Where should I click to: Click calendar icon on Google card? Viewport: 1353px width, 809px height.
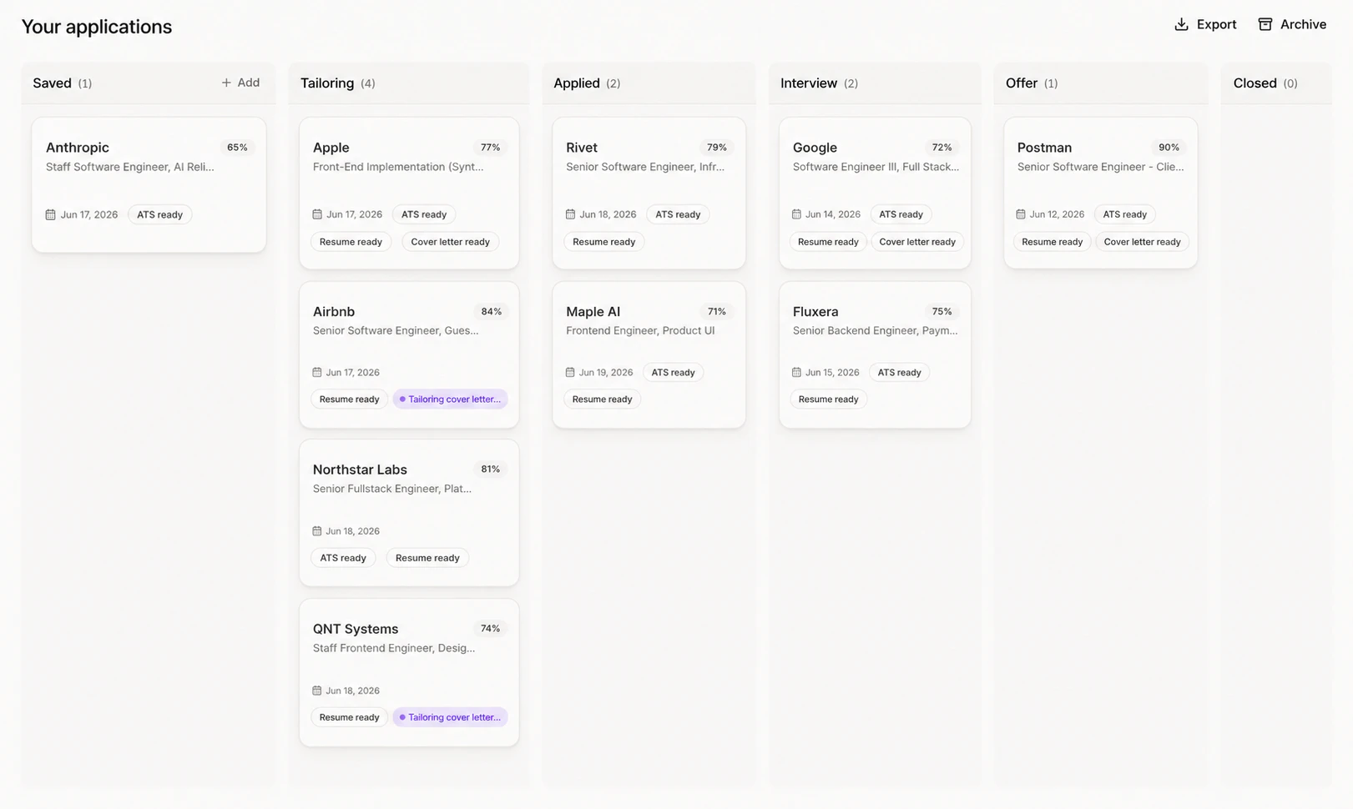[796, 214]
